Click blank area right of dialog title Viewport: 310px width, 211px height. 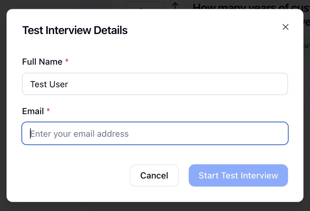pos(201,30)
